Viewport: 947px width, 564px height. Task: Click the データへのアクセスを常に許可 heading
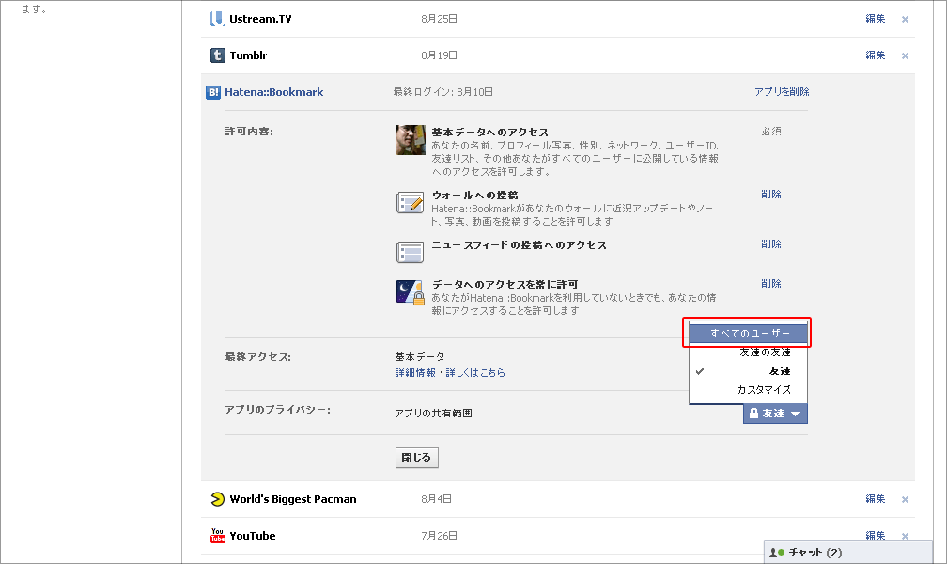pos(505,284)
